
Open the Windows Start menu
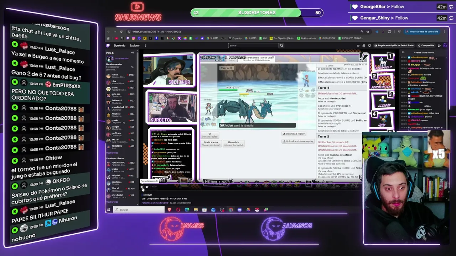(x=109, y=210)
